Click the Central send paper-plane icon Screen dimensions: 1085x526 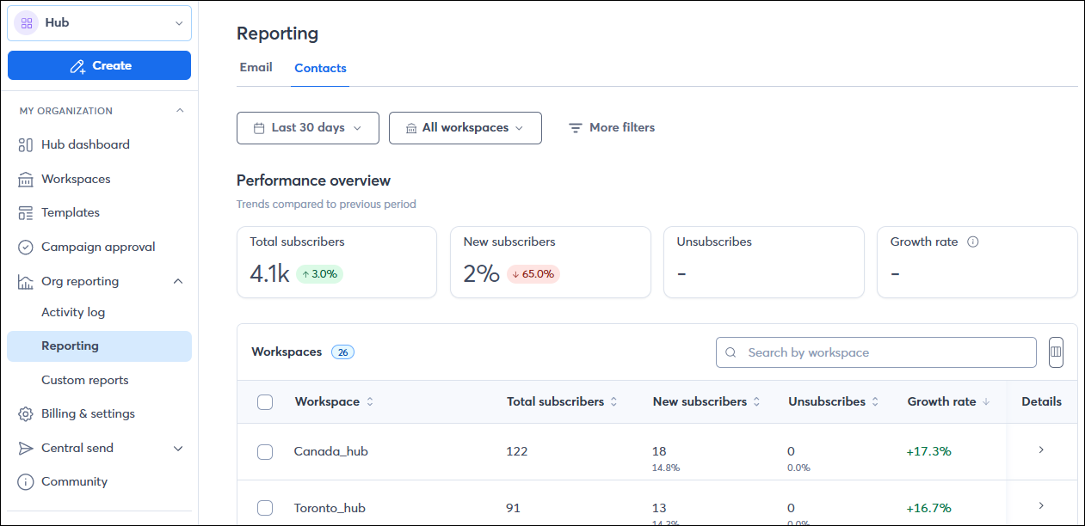pos(26,449)
